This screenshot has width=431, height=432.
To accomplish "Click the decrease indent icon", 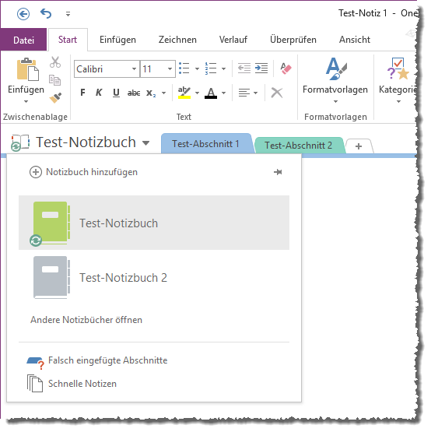I will (x=244, y=68).
